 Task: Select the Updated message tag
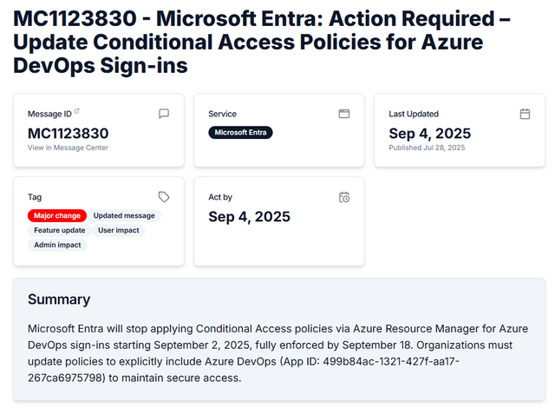[124, 216]
